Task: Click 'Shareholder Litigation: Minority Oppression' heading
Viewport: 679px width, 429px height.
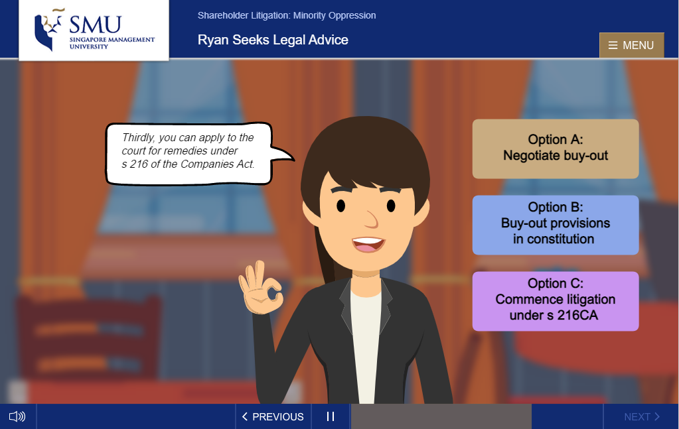Action: (x=287, y=15)
